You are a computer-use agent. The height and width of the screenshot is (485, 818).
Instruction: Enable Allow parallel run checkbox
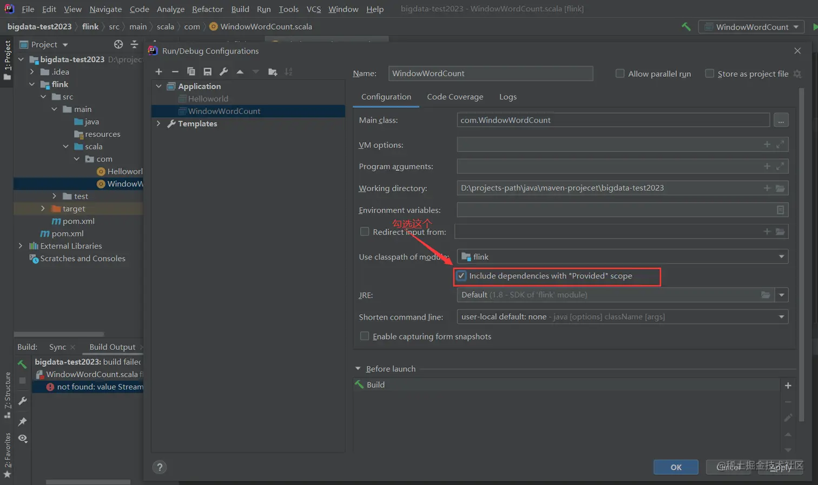pyautogui.click(x=620, y=74)
